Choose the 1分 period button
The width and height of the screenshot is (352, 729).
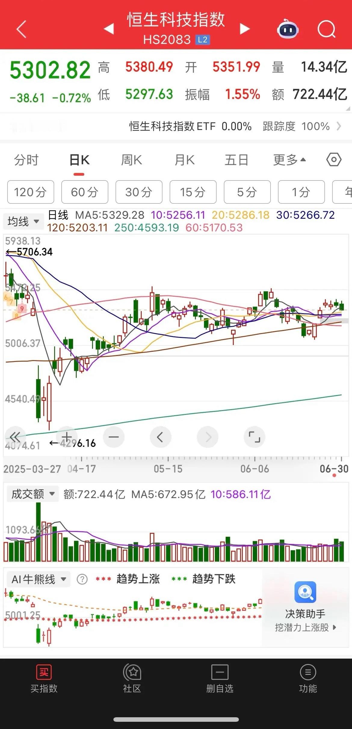pyautogui.click(x=301, y=192)
